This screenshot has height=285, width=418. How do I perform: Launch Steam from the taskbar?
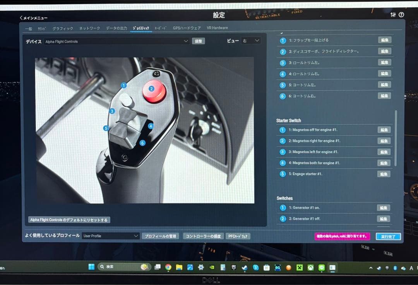click(x=245, y=267)
